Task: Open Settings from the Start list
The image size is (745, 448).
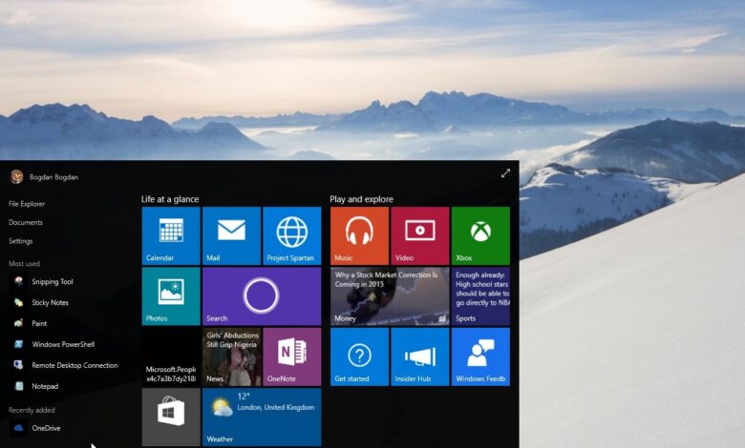Action: point(20,241)
